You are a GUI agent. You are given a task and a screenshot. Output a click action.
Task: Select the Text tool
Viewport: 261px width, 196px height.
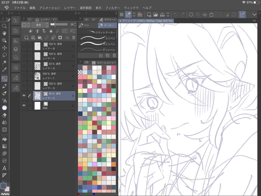[5, 168]
